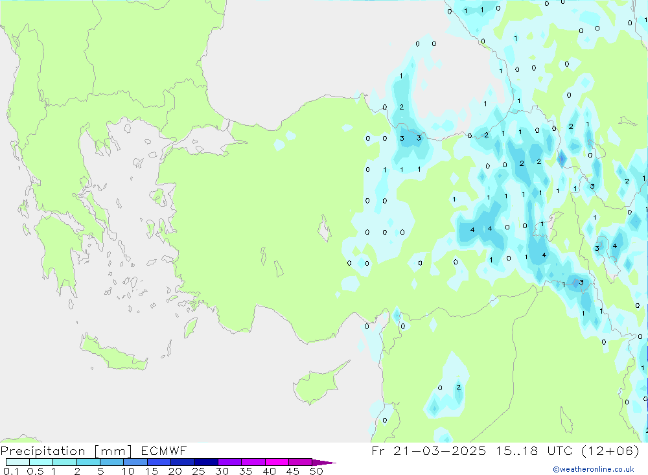Click the 15–20 mm legend color swatch
The height and width of the screenshot is (475, 648).
click(159, 462)
